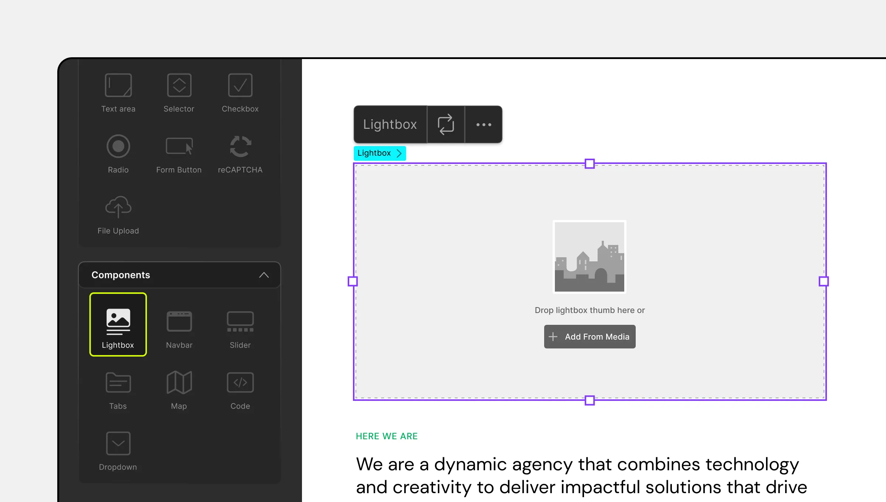Click the replace/sync icon on Lightbox toolbar
Viewport: 886px width, 502px height.
point(446,124)
